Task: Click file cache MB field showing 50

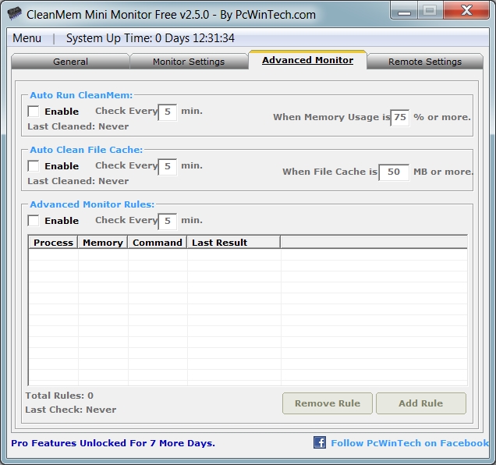Action: pyautogui.click(x=394, y=172)
